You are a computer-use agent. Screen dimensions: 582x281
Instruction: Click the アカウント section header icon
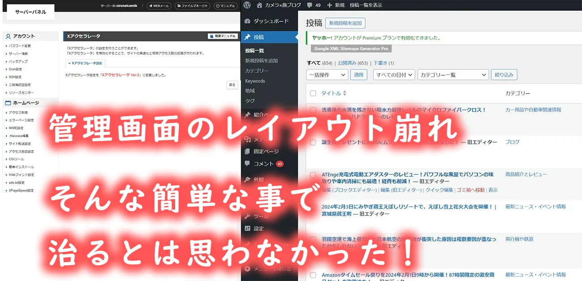tap(9, 36)
